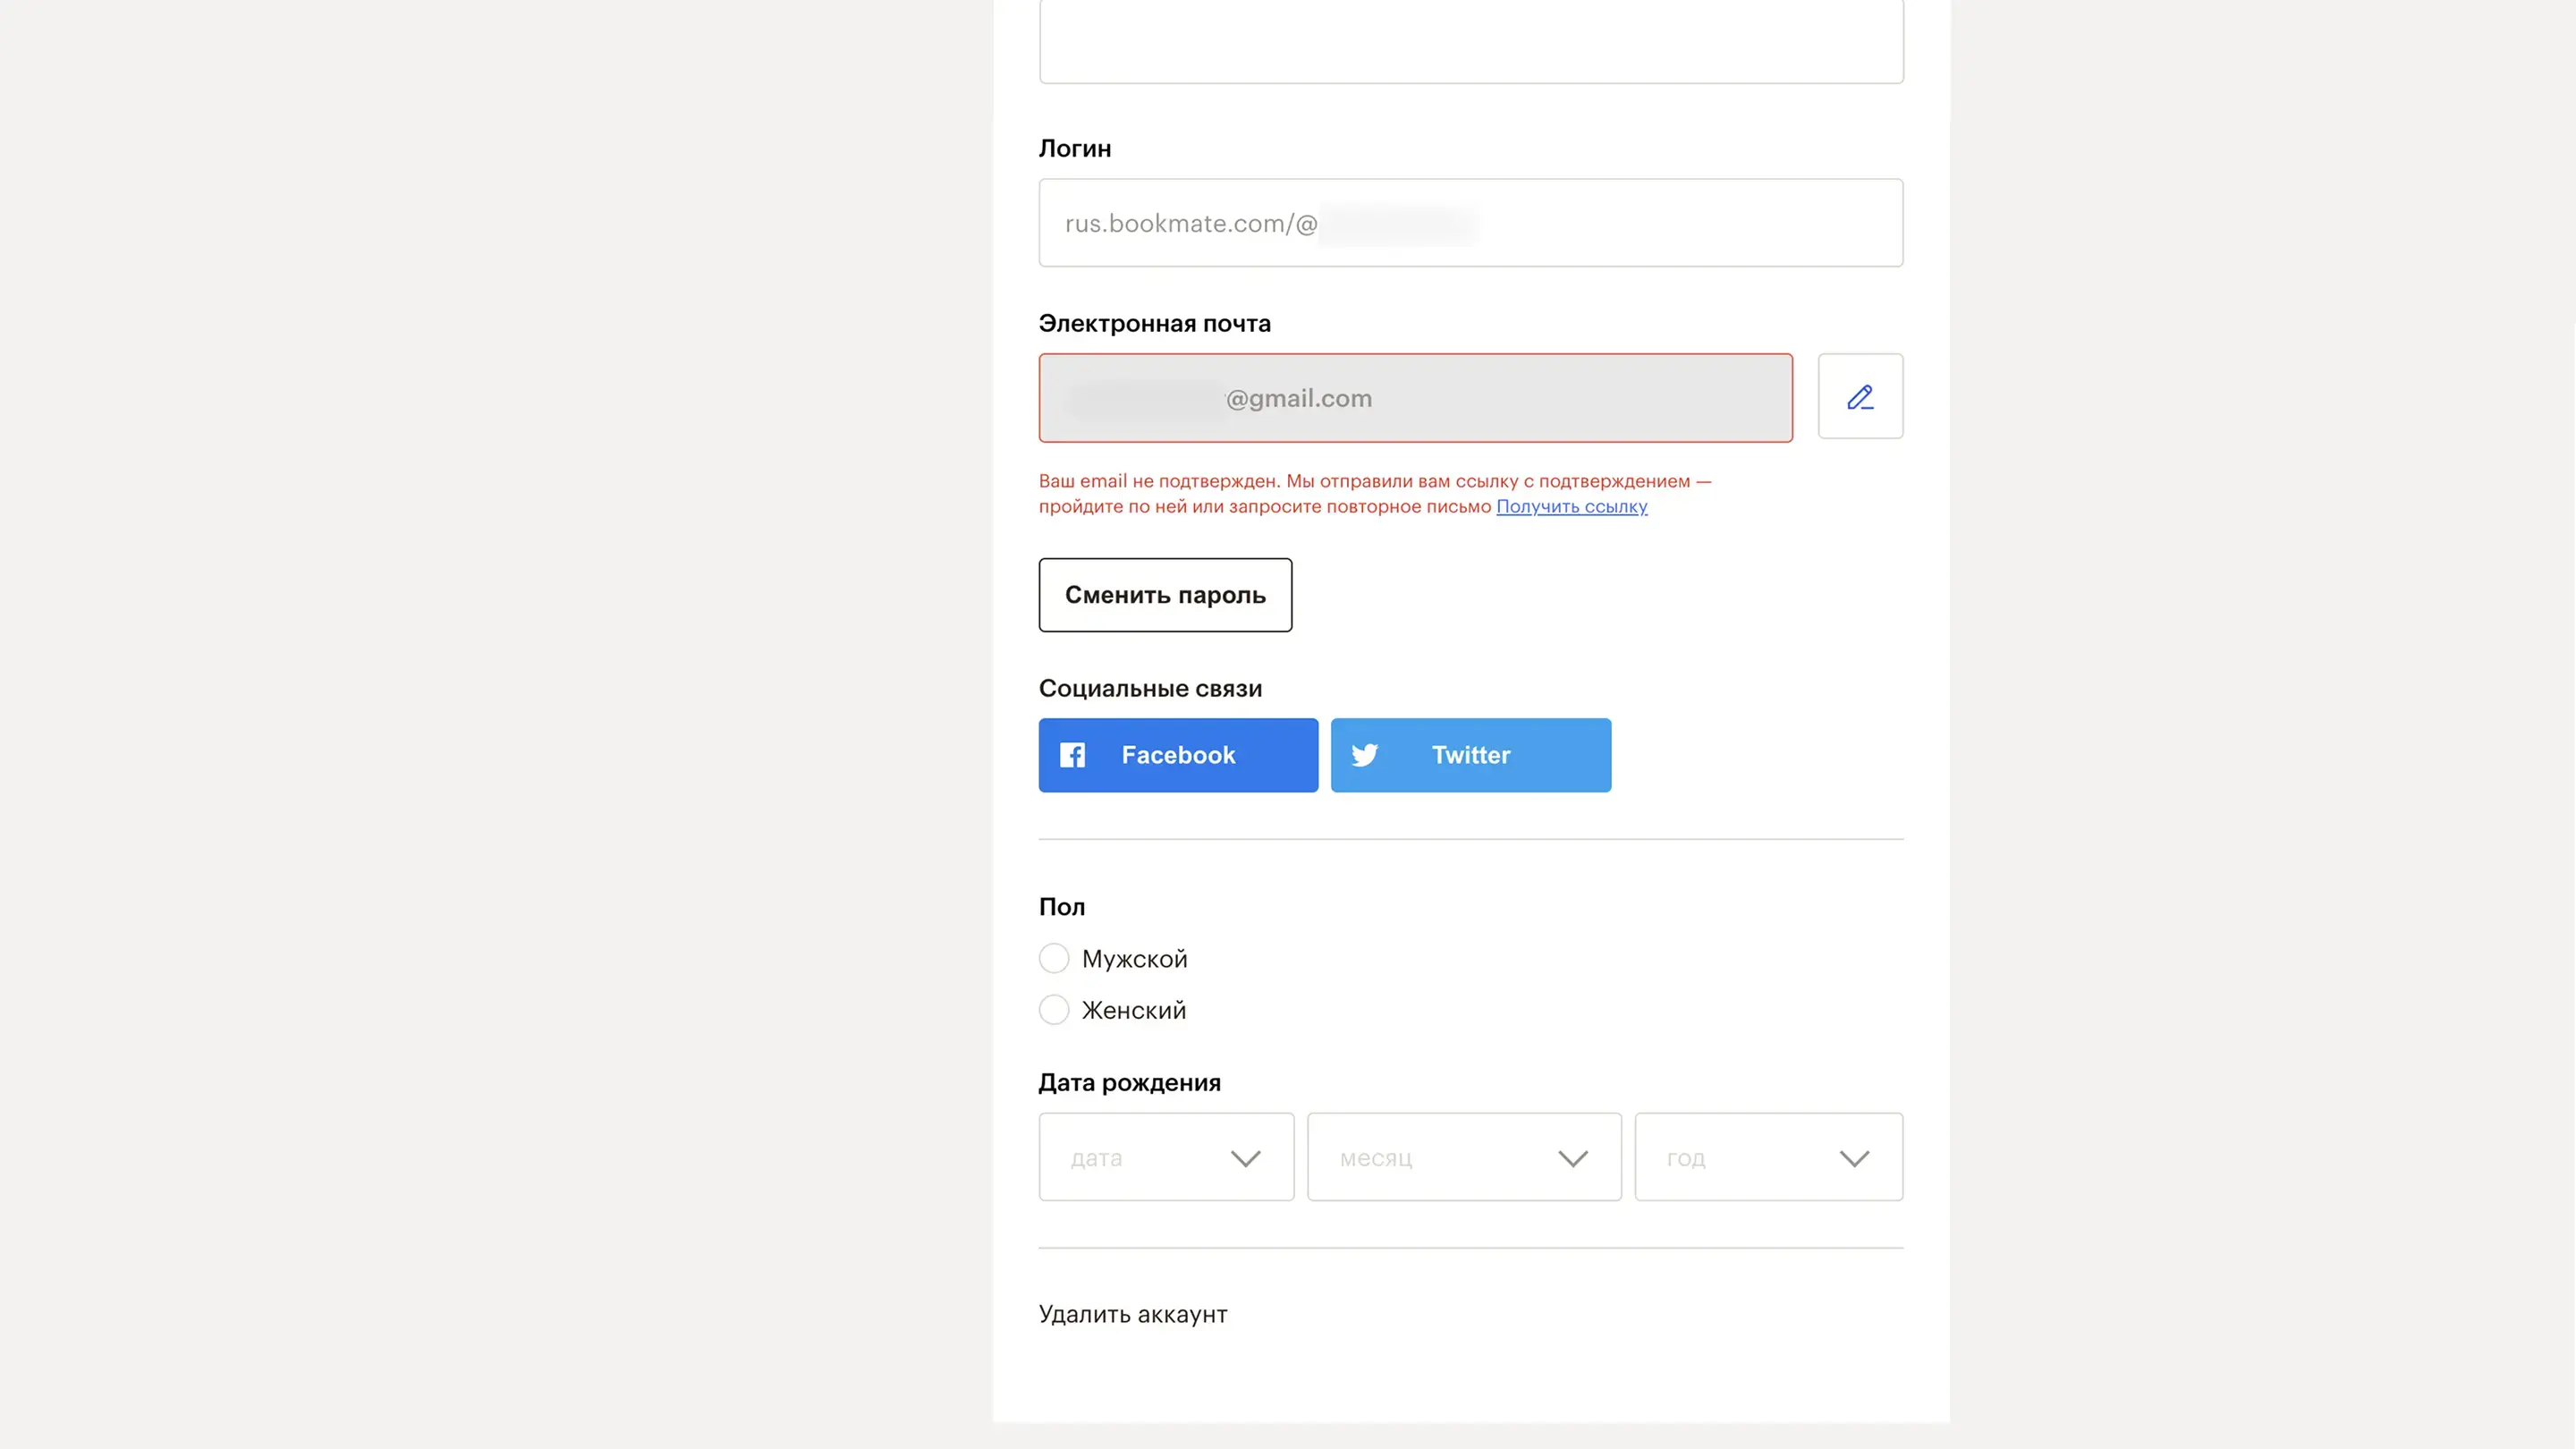
Task: Click the Facebook logo icon
Action: coord(1072,755)
